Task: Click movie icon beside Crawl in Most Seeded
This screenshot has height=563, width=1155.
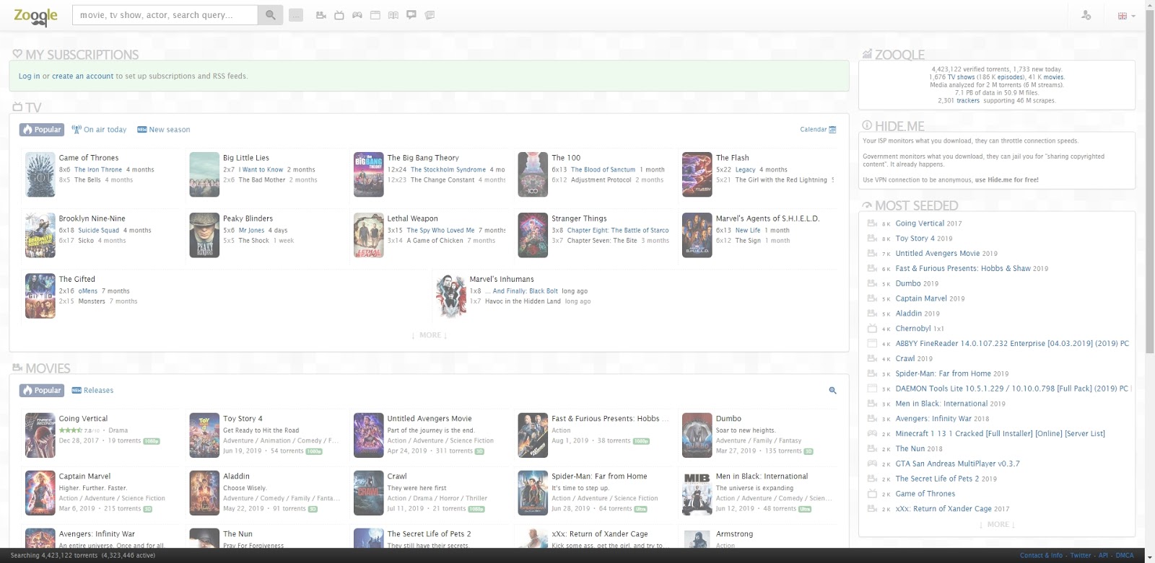Action: click(x=871, y=358)
